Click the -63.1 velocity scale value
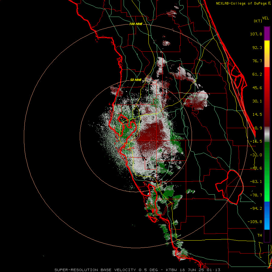 [256, 182]
